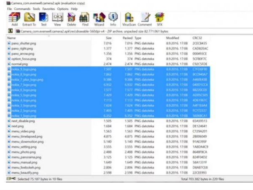Open the Favorites menu
The height and width of the screenshot is (190, 253).
[48, 8]
